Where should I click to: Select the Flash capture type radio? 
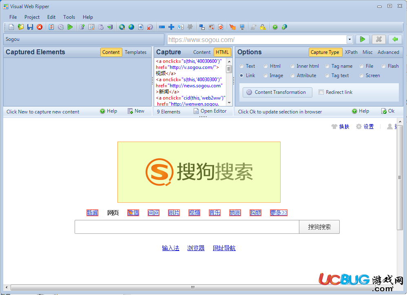(x=383, y=66)
